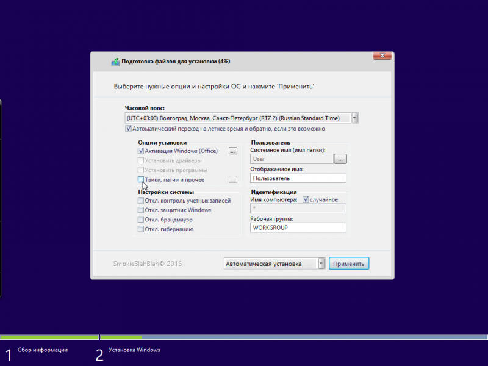Check Установить драйверы option
Screen dimensions: 488x366
[141, 160]
